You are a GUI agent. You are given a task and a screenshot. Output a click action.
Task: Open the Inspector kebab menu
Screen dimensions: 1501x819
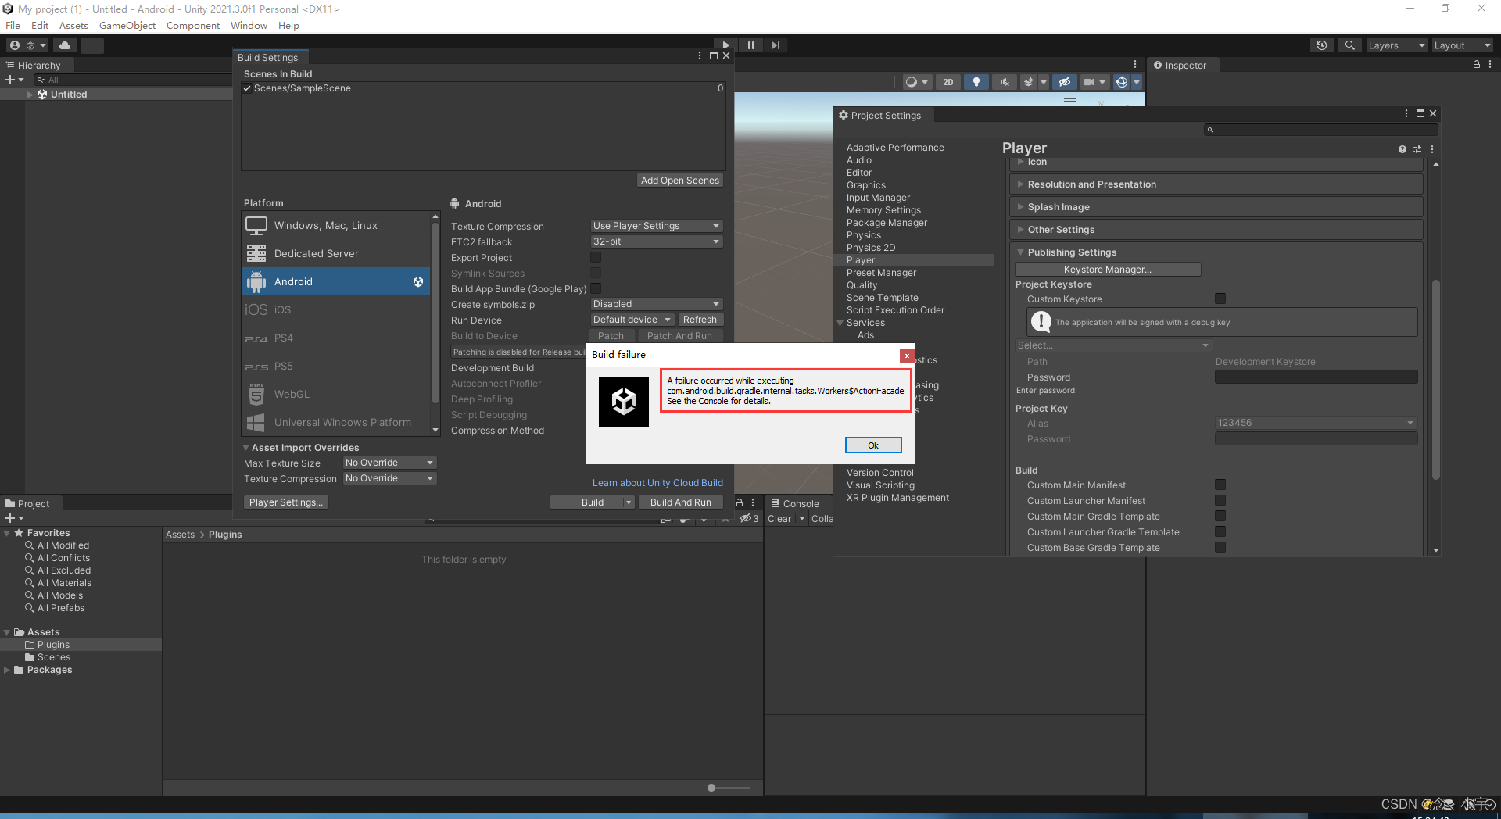tap(1490, 65)
